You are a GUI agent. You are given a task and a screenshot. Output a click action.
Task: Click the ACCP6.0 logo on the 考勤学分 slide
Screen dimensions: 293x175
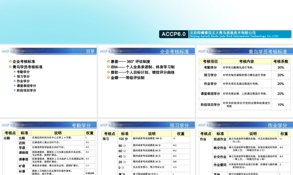8,124
